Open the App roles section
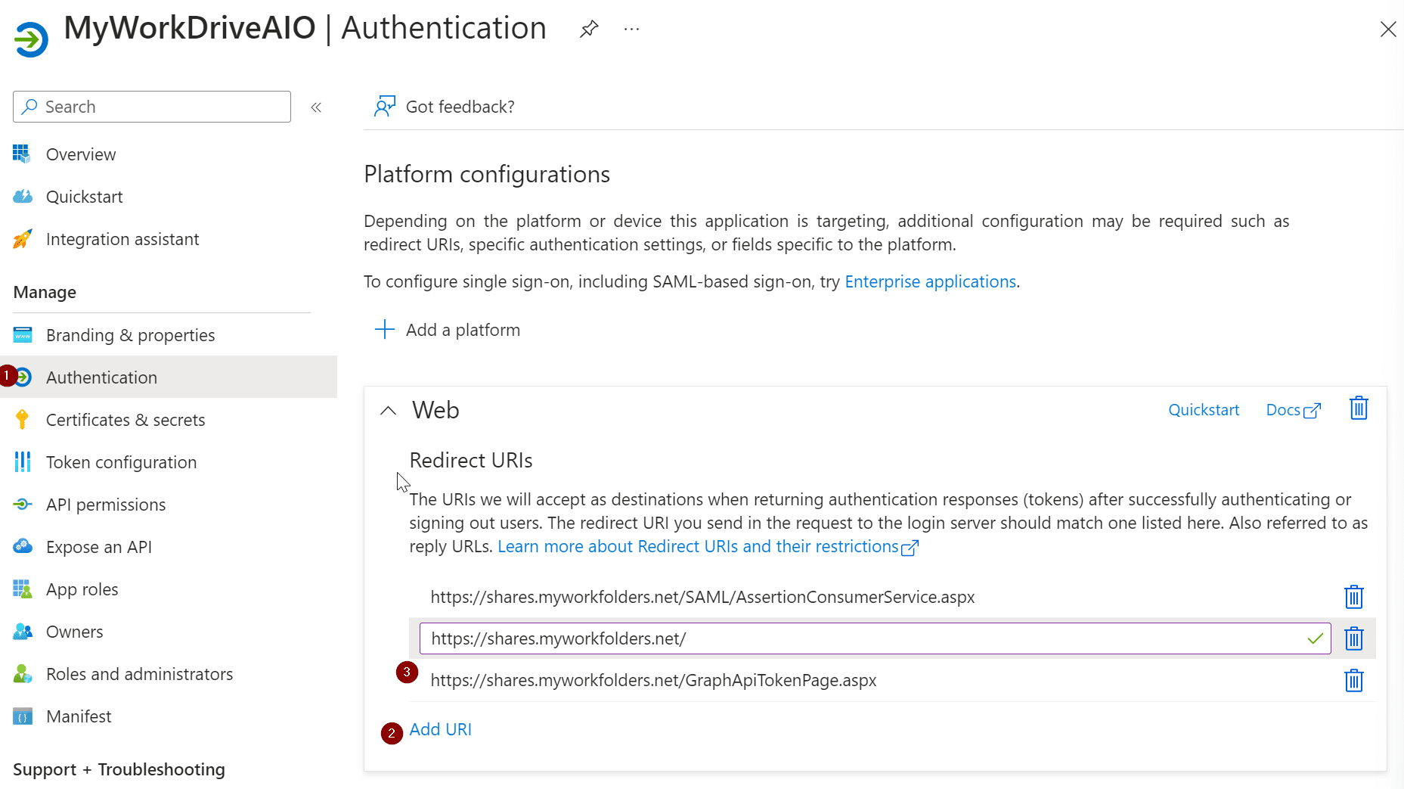 [82, 589]
